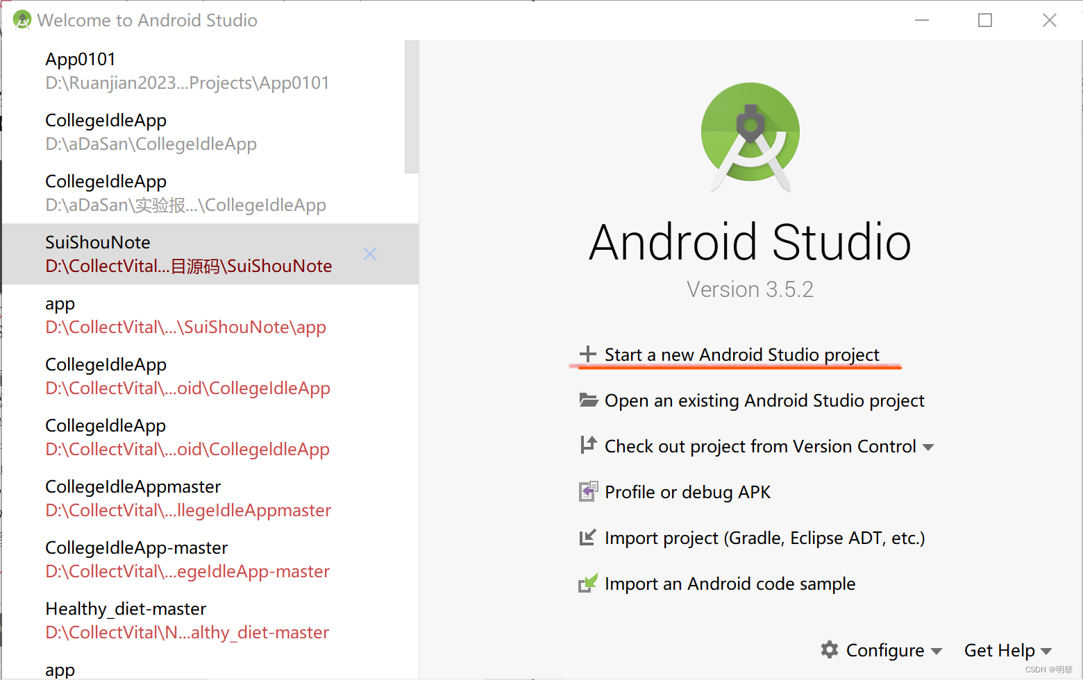
Task: Click the Android code sample import icon
Action: pos(589,583)
